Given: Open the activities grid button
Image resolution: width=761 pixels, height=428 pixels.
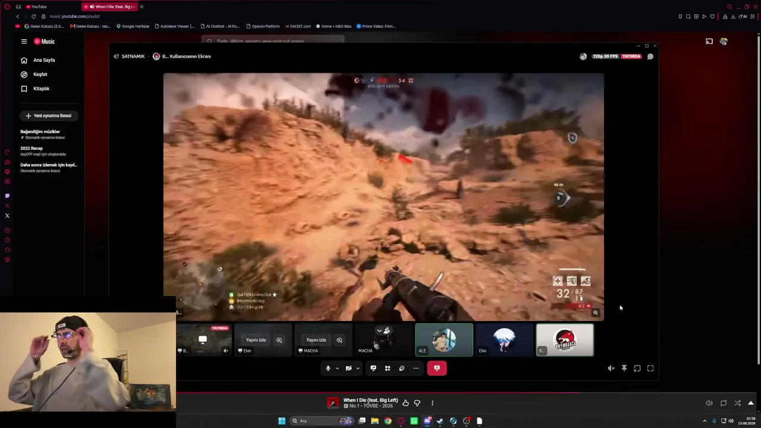Looking at the screenshot, I should tap(388, 368).
